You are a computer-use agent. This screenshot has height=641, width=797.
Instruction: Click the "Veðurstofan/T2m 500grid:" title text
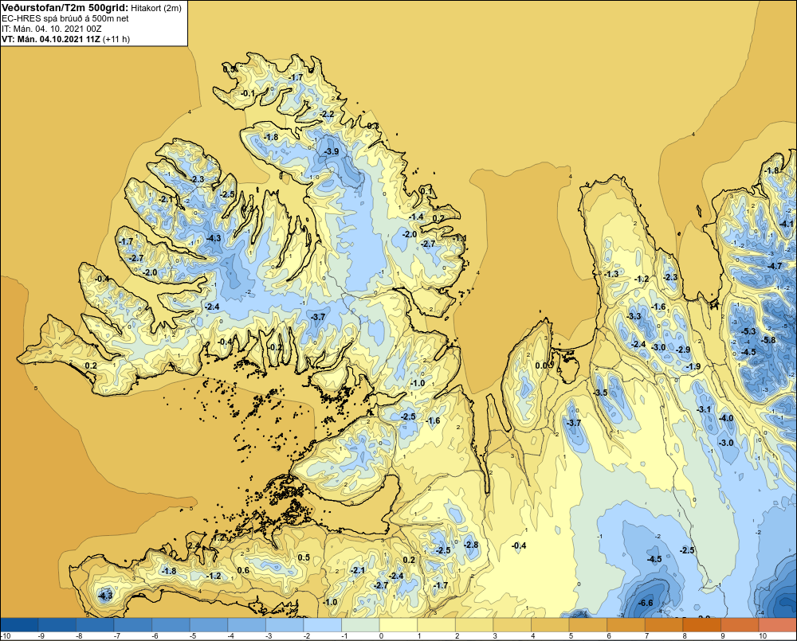(65, 7)
